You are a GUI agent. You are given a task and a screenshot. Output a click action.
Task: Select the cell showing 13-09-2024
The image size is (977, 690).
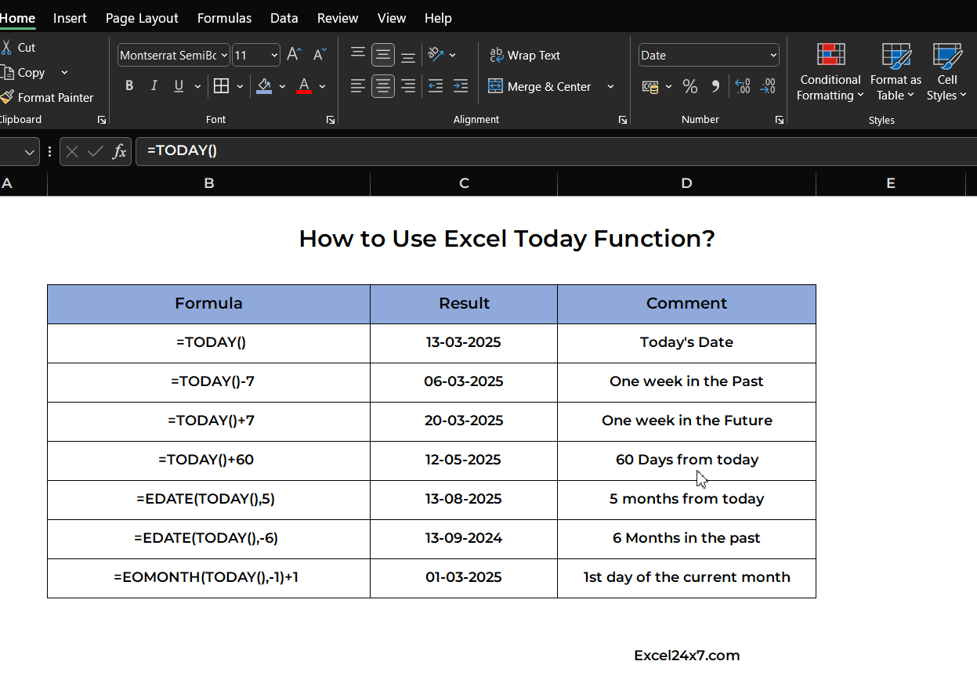(464, 539)
